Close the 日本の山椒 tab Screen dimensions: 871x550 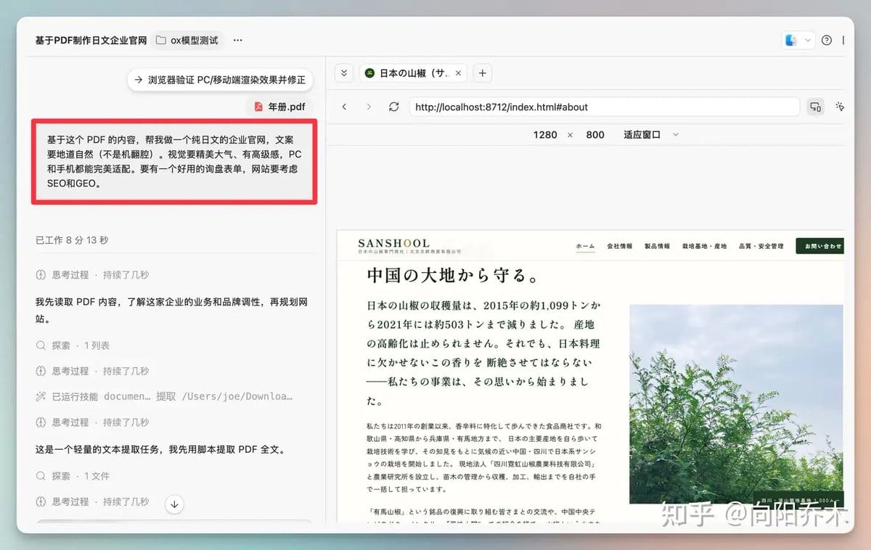[x=459, y=73]
